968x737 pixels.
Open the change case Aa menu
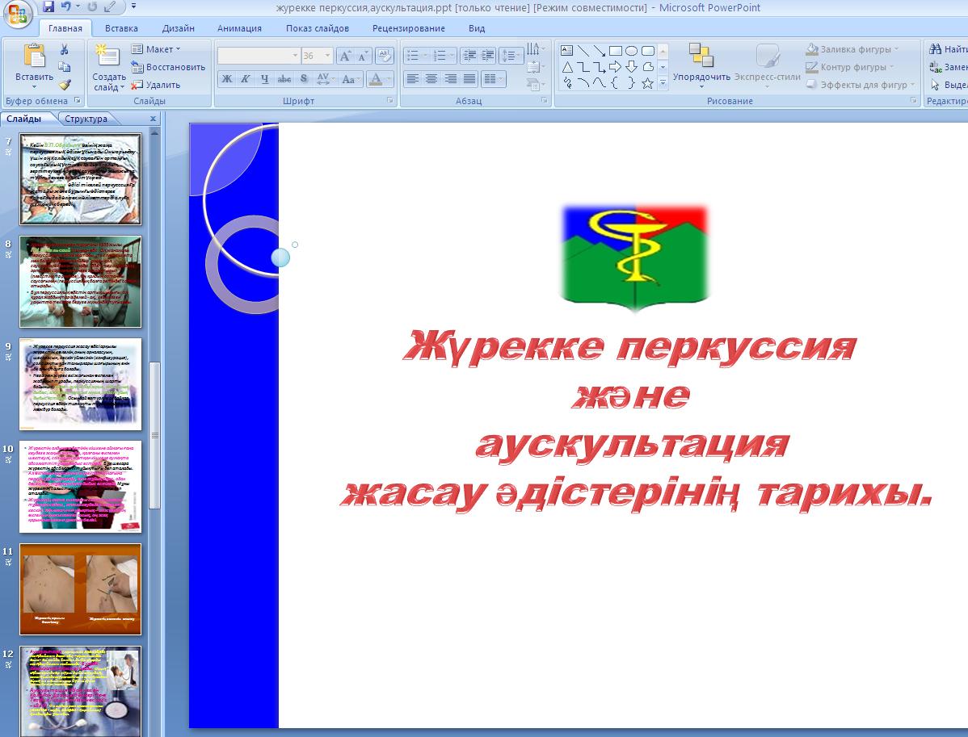pos(349,79)
